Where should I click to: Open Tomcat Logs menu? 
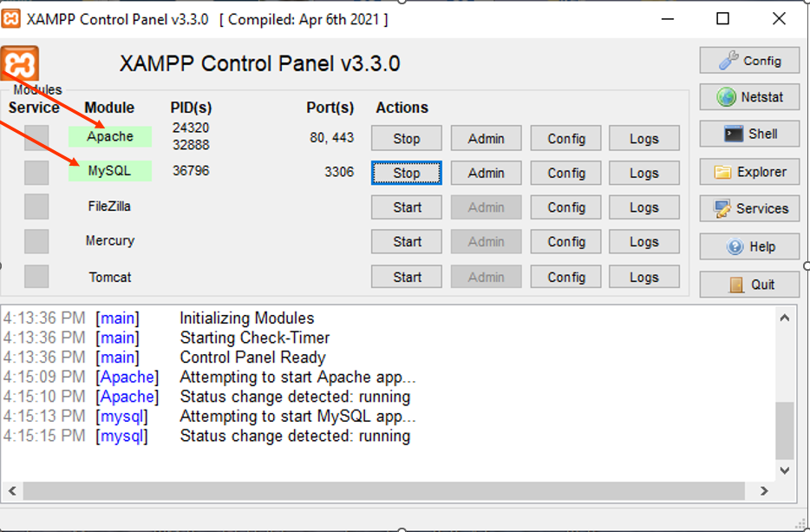coord(644,277)
